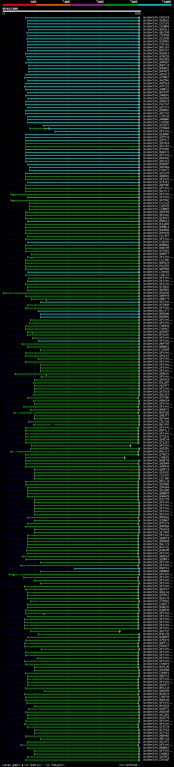This screenshot has width=174, height=767.
Task: Select hit UniRef100_Q567F7
Action: click(x=156, y=416)
